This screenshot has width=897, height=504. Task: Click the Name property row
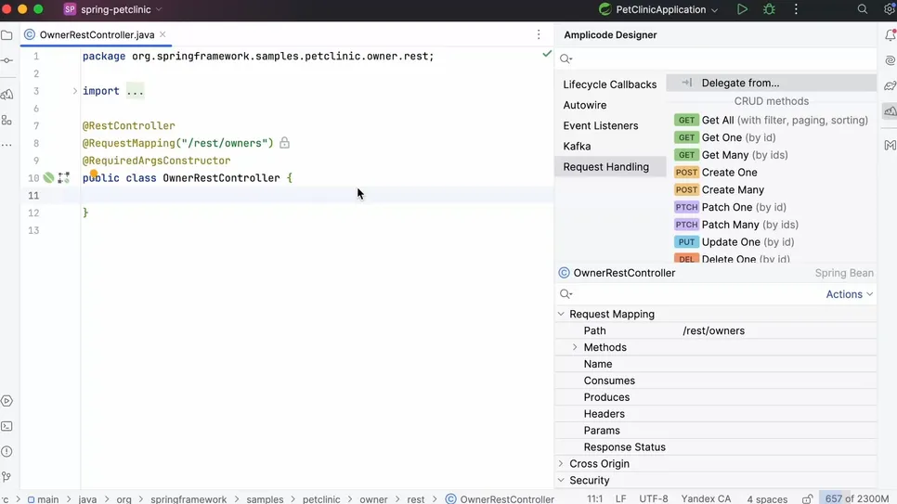715,364
